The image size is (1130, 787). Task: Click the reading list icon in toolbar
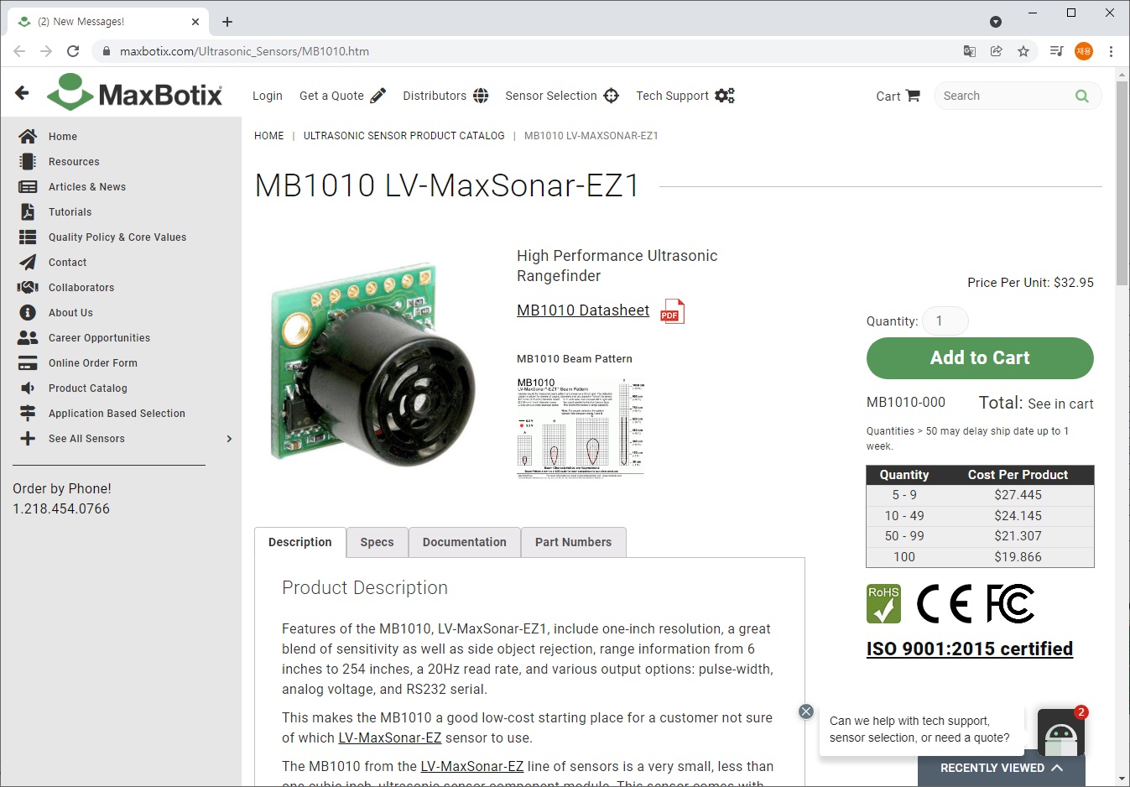pos(1057,51)
